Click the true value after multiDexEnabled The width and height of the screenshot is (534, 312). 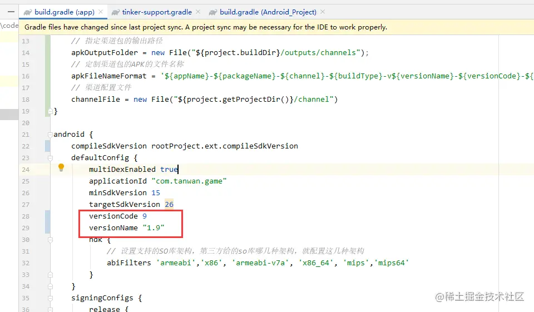[x=169, y=169]
